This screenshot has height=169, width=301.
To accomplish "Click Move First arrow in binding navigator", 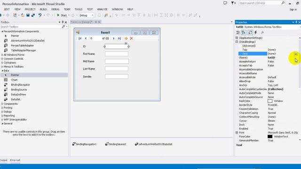I will (80, 38).
